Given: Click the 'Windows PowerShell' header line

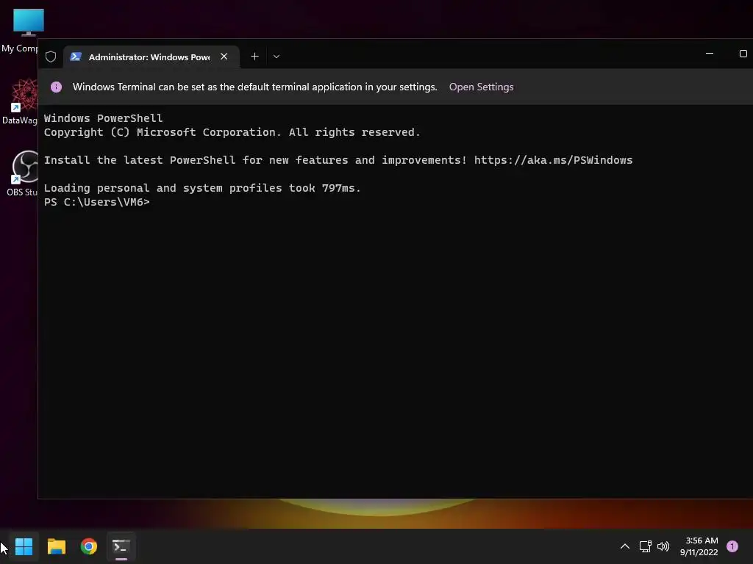Looking at the screenshot, I should click(x=103, y=118).
